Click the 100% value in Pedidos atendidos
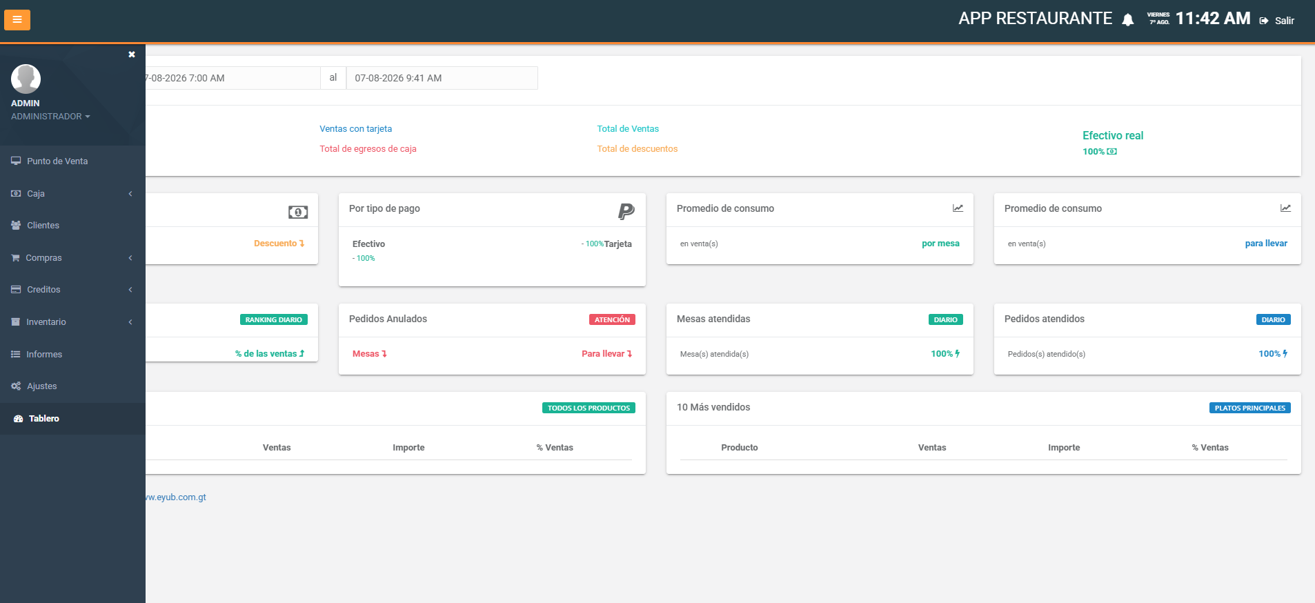This screenshot has width=1315, height=603. pos(1273,354)
